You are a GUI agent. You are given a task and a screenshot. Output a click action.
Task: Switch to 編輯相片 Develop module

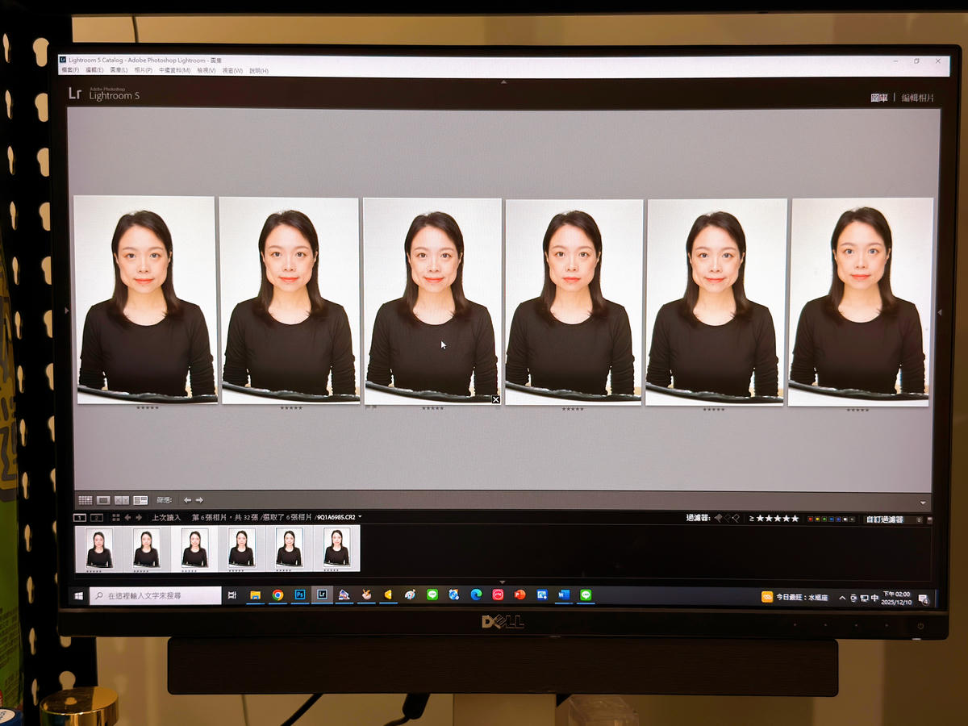coord(918,98)
